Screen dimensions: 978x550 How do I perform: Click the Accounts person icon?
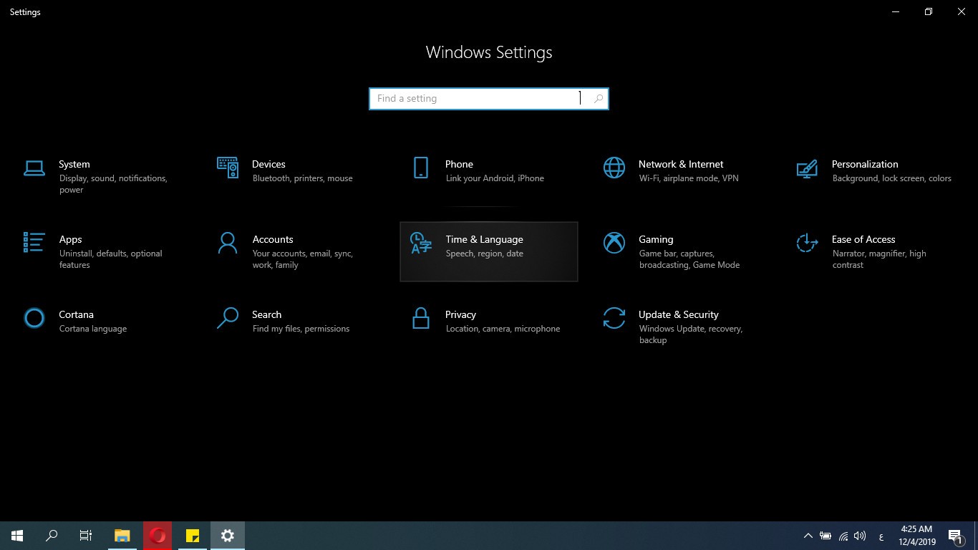tap(228, 243)
